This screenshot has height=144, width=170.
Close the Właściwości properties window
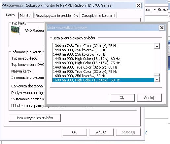click(x=139, y=5)
